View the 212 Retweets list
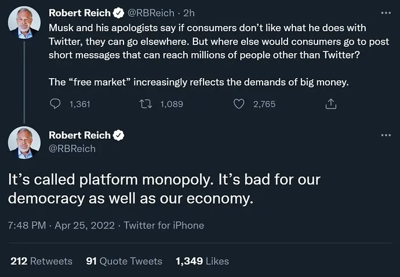The width and height of the screenshot is (400, 277). pos(41,261)
